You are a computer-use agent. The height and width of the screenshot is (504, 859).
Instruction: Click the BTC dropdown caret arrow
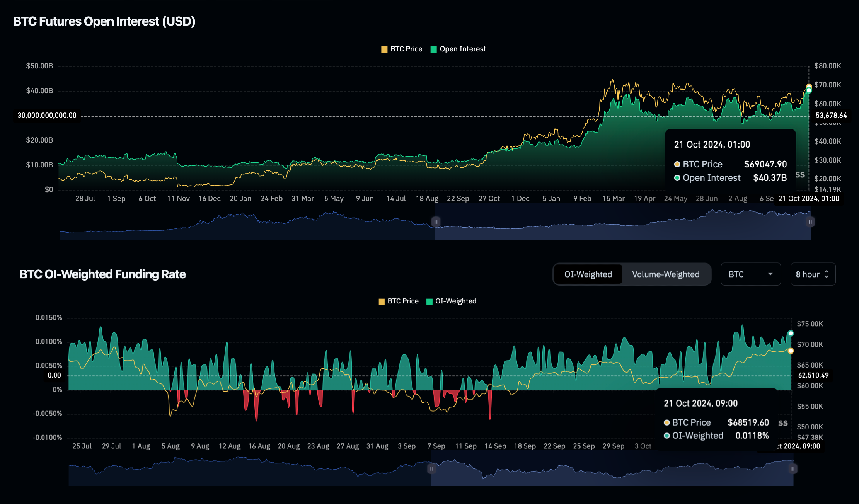point(770,274)
